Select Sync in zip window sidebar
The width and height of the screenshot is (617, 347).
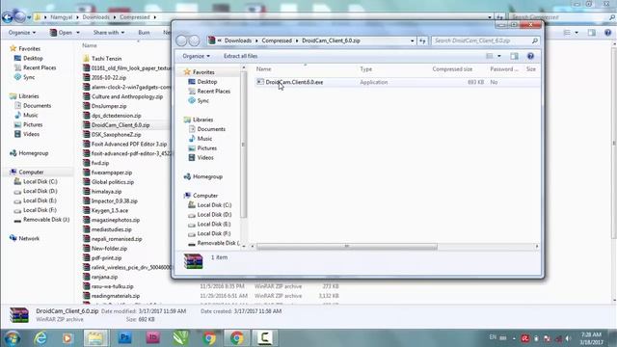(x=202, y=100)
